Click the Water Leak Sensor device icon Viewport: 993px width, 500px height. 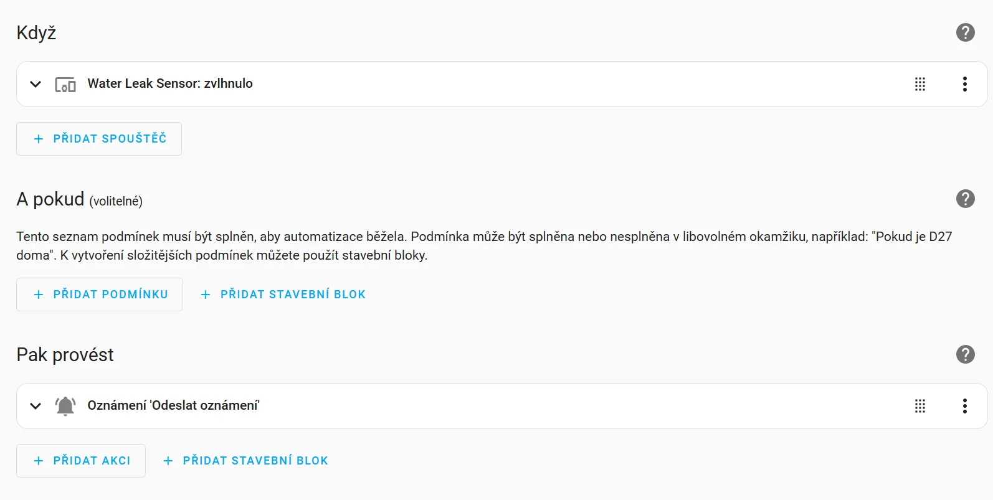click(65, 84)
